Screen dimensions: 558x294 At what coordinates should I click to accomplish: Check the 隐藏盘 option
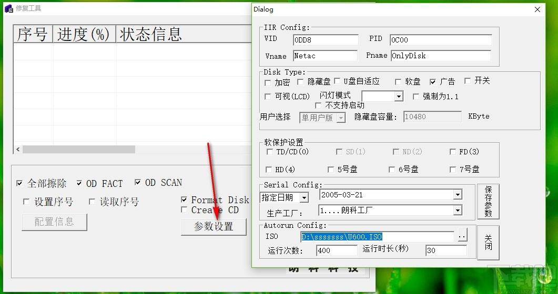[300, 82]
